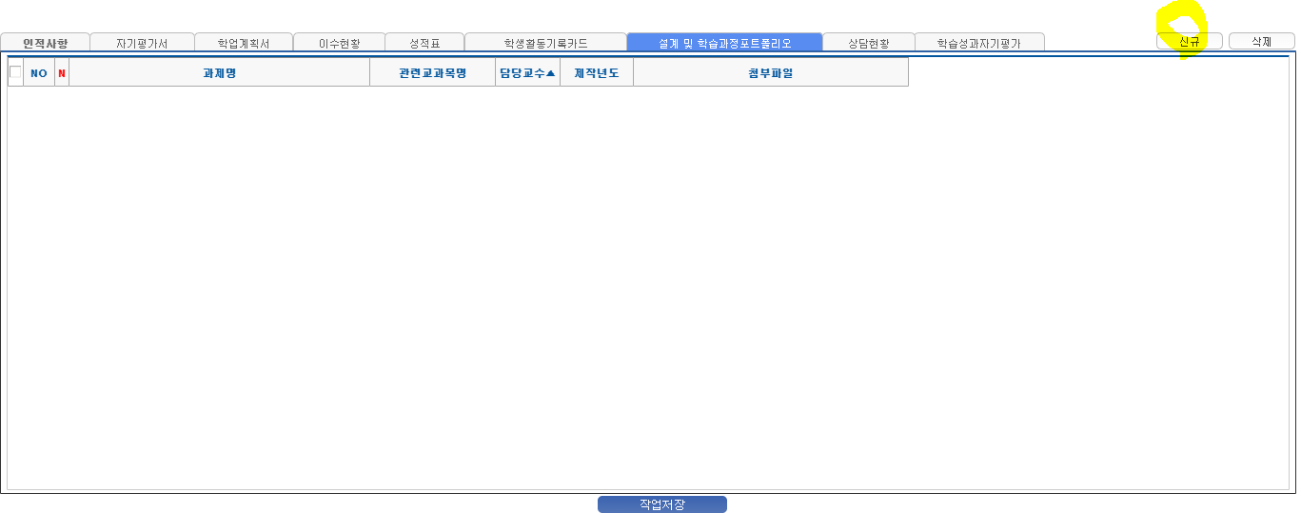Open the 학생활동기록카드 tab
This screenshot has width=1301, height=513.
point(545,43)
